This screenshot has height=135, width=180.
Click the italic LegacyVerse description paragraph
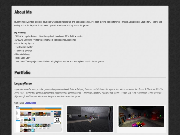click(x=89, y=93)
